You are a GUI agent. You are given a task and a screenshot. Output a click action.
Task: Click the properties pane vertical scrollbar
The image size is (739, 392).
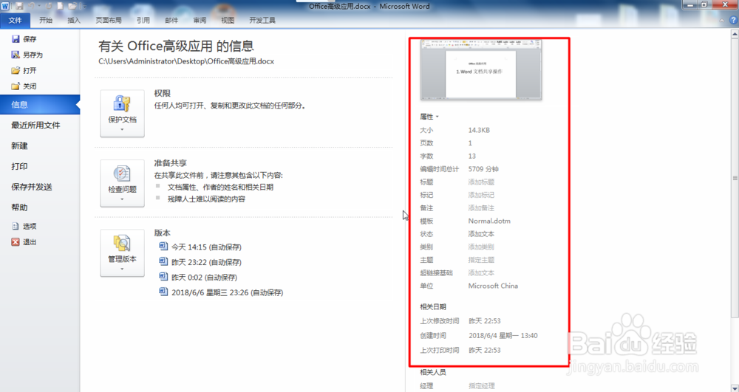pos(735,178)
